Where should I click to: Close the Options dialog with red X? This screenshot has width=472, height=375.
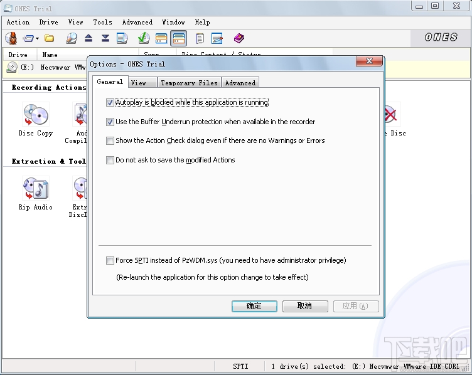369,61
